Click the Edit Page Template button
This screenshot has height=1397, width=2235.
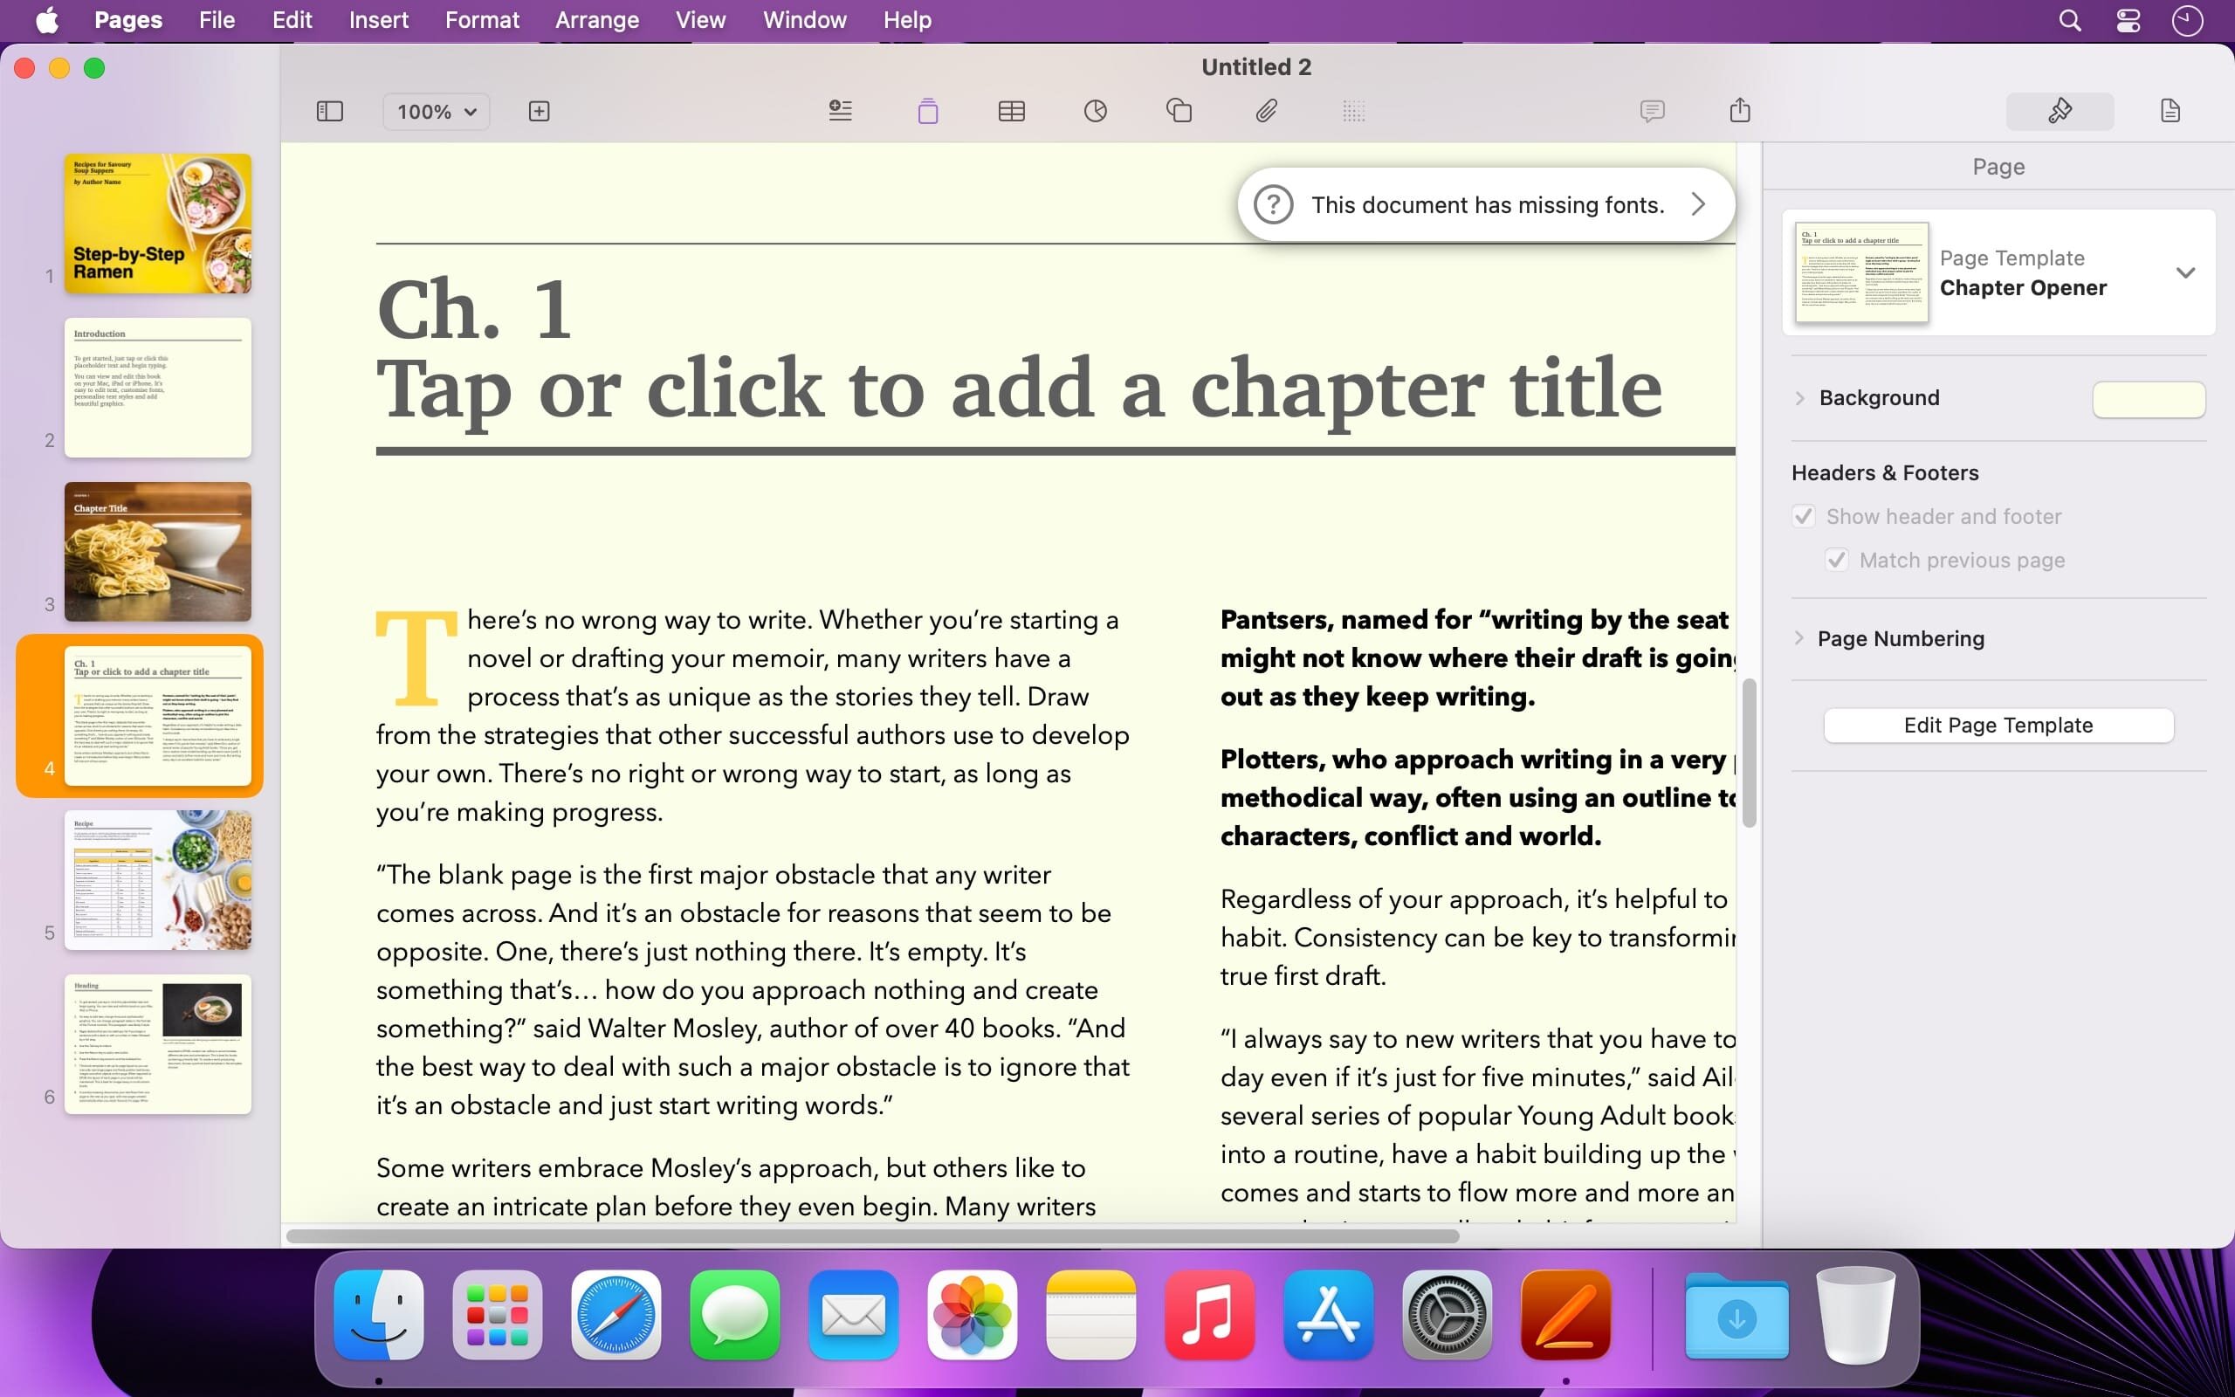(1998, 726)
